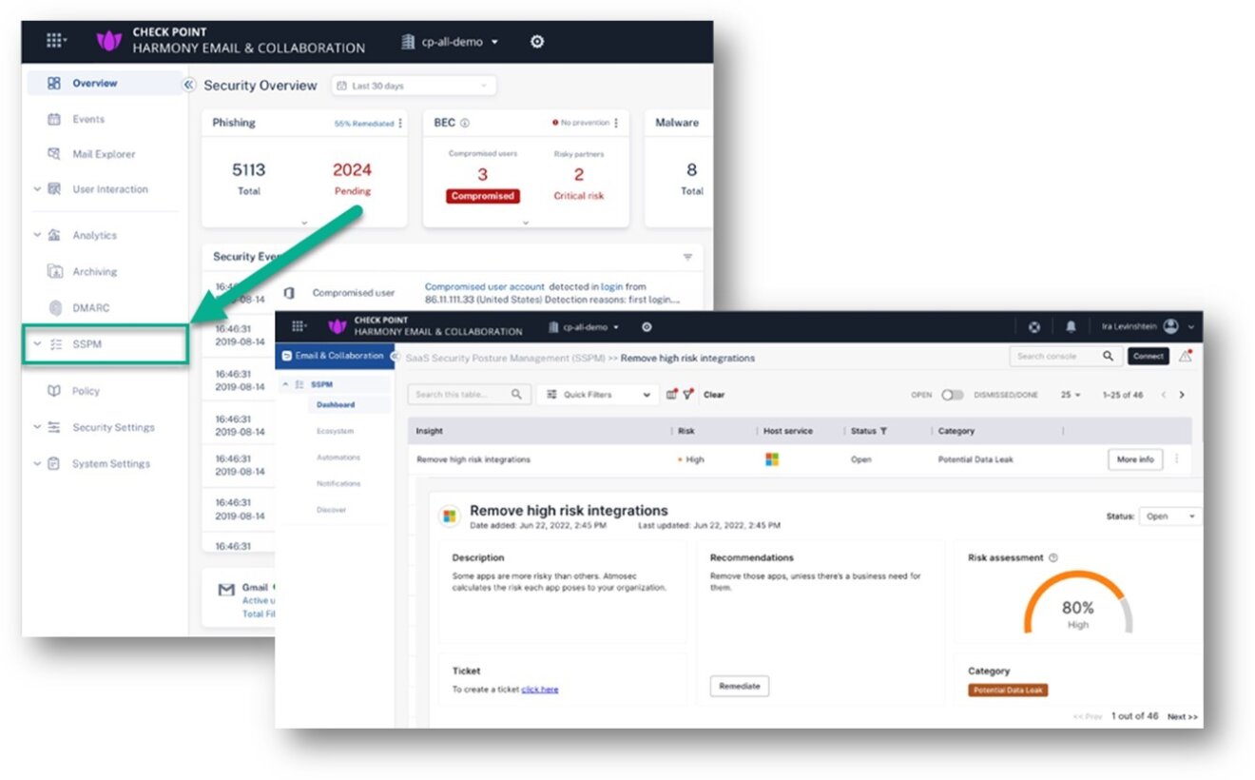Viewport: 1255px width, 780px height.
Task: Click the Status column filter icon
Action: (883, 431)
